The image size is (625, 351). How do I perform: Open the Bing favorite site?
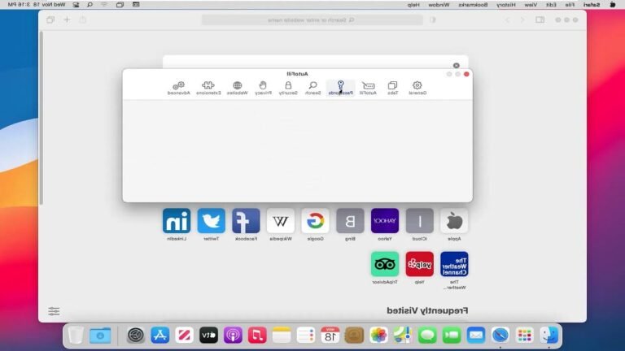coord(350,221)
